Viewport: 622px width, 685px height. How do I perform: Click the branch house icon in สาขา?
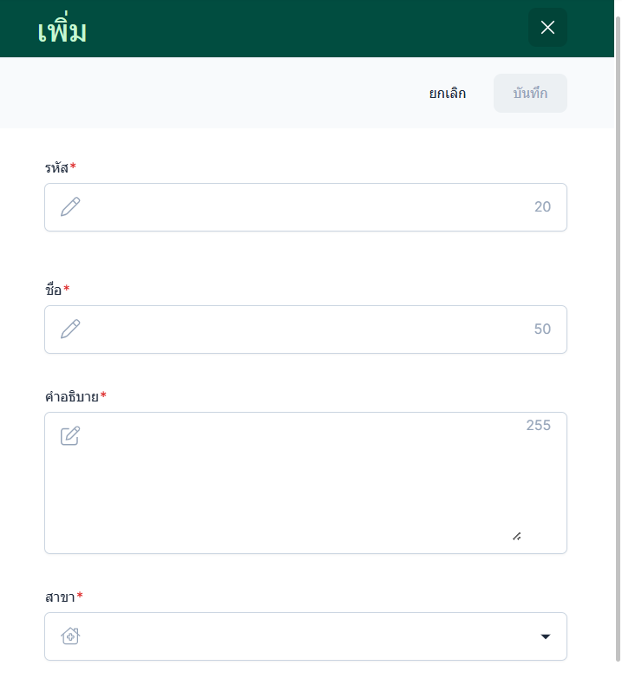click(70, 636)
